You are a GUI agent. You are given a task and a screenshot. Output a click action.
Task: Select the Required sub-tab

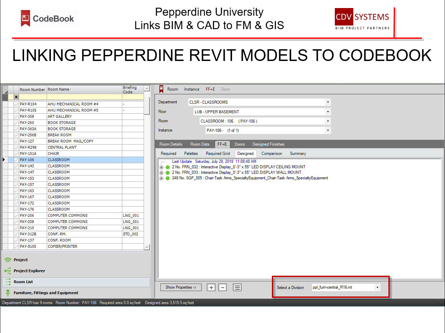coord(168,154)
